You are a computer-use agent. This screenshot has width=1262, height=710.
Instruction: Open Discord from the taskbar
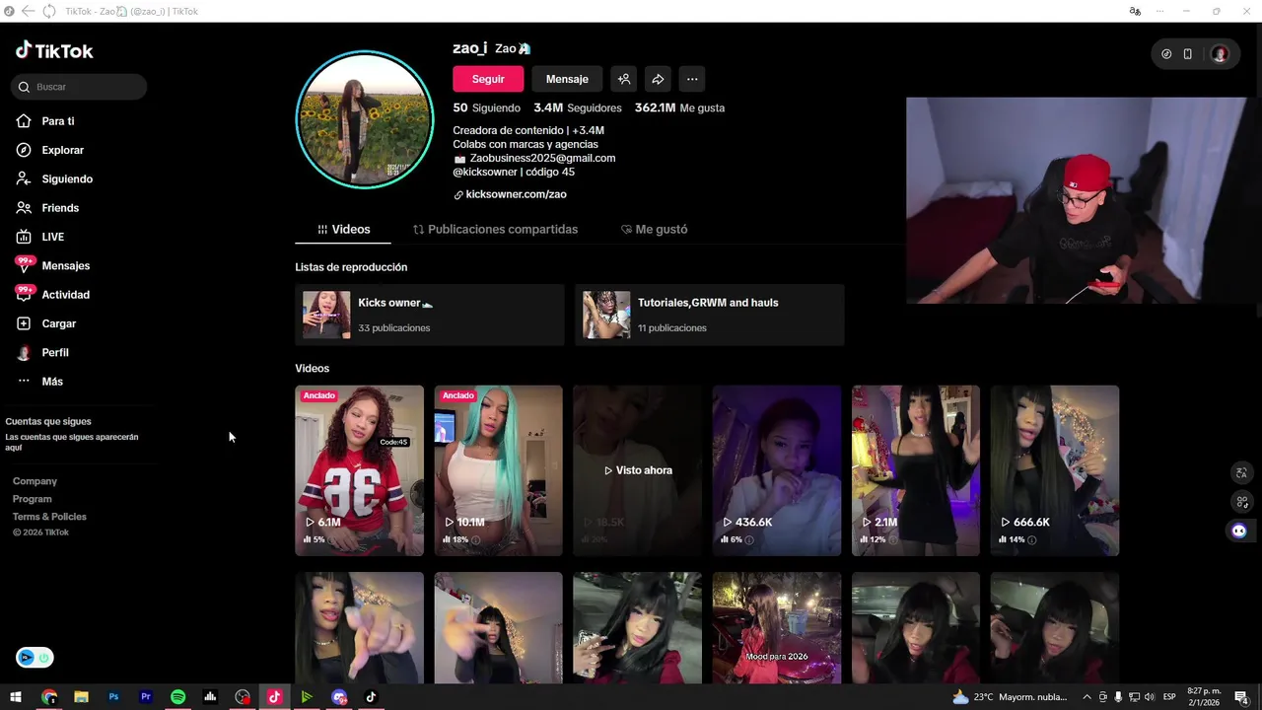[x=339, y=697]
